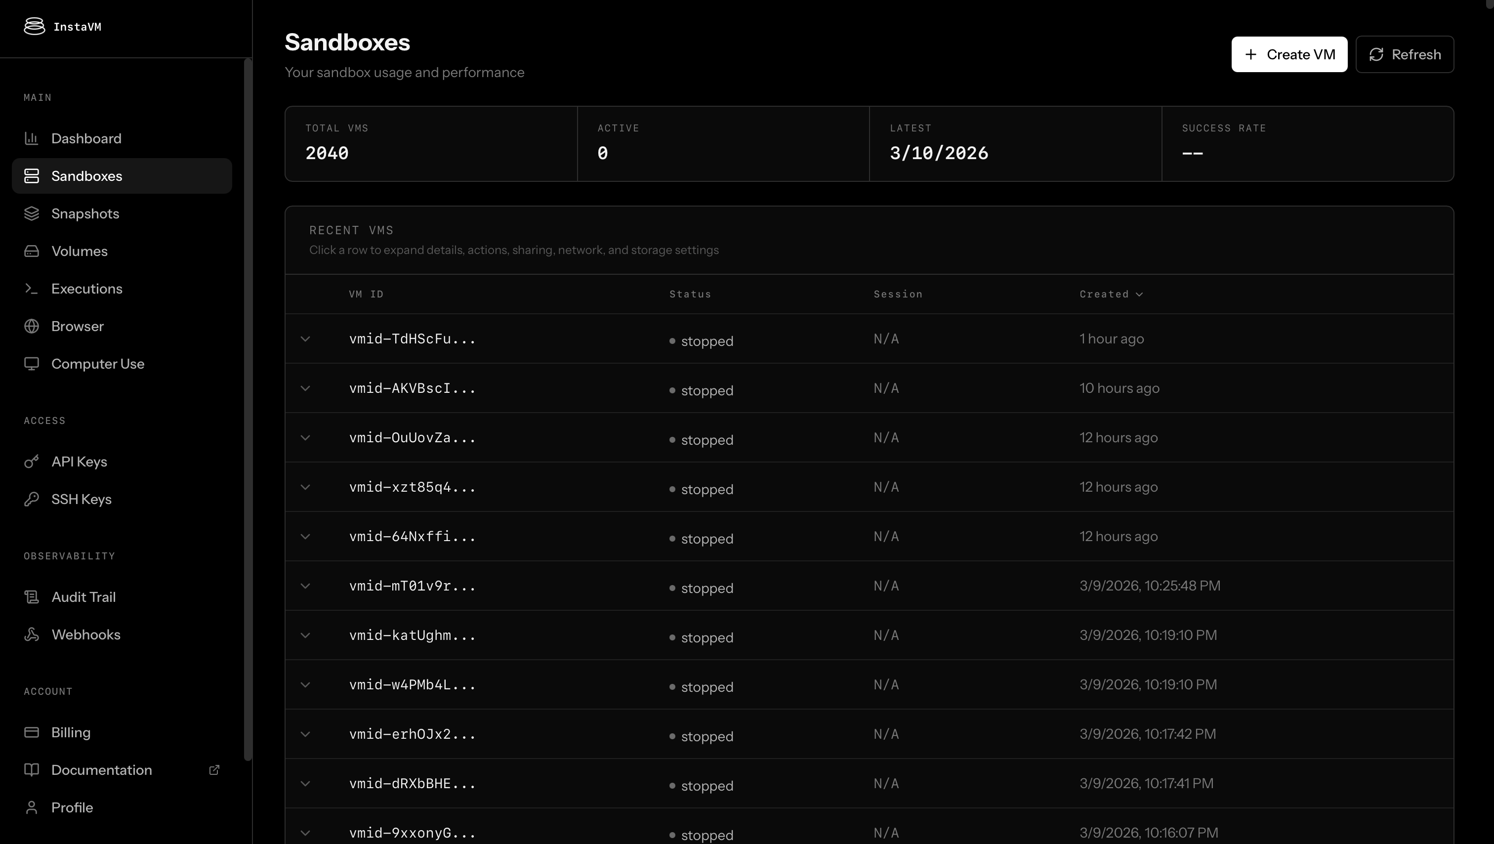Click the API Keys key icon

(x=32, y=462)
